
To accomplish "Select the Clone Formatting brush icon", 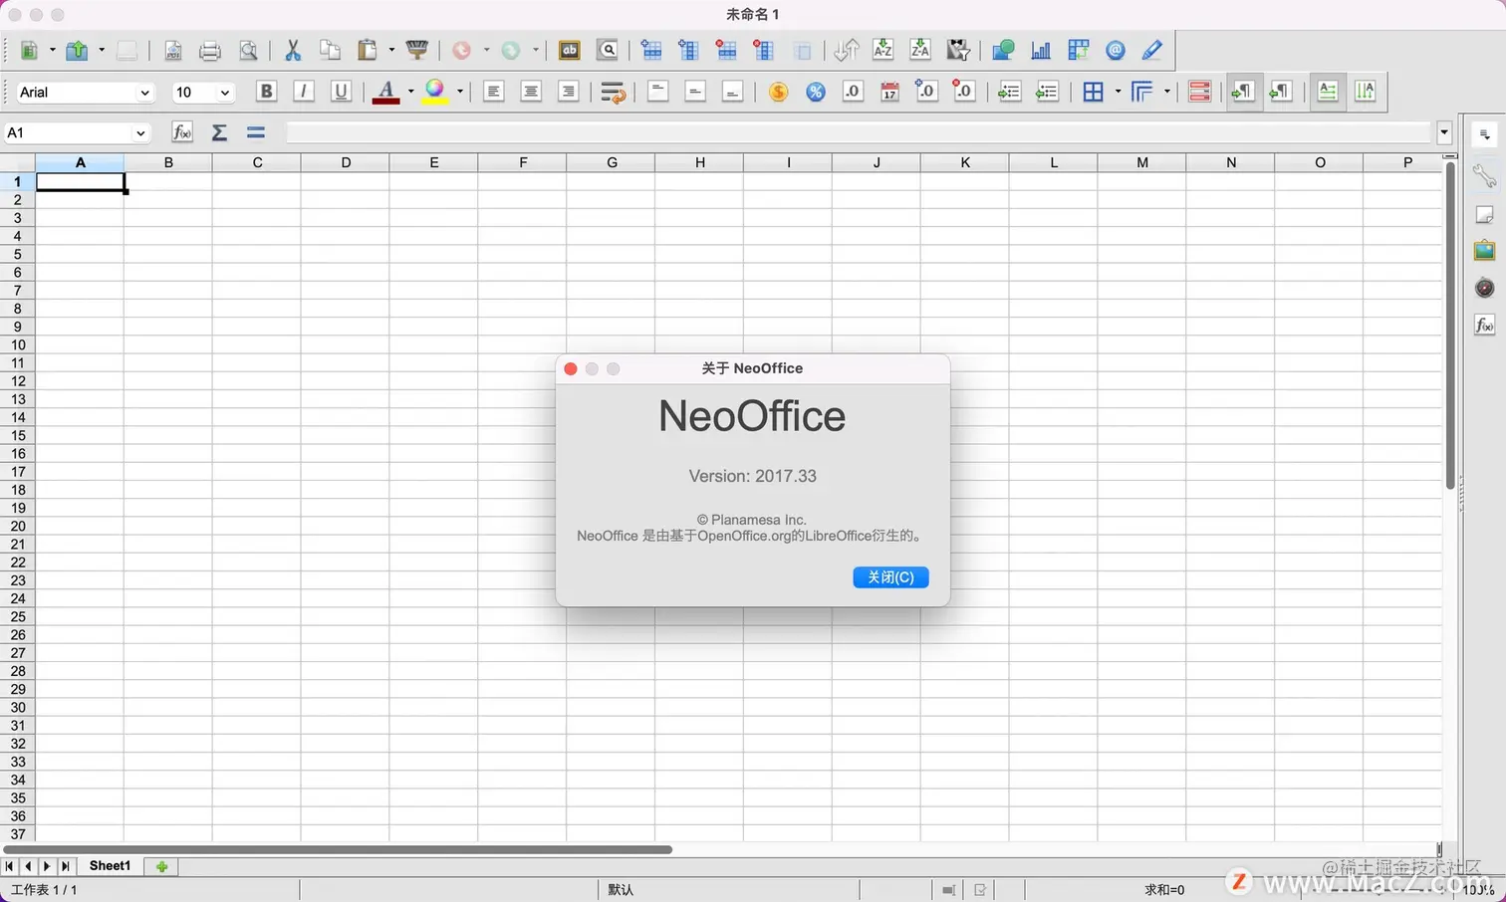I will click(x=417, y=50).
